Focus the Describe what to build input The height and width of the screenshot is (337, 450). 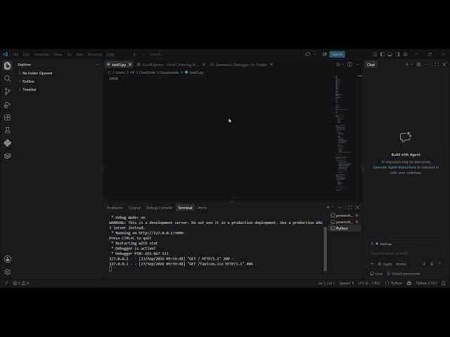(x=406, y=253)
